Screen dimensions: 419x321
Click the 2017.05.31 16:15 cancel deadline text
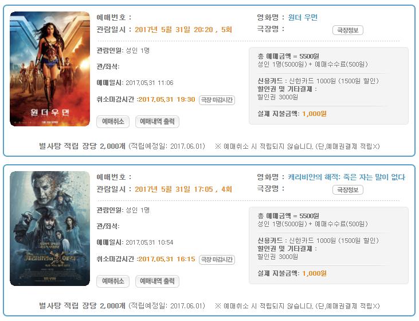click(167, 259)
